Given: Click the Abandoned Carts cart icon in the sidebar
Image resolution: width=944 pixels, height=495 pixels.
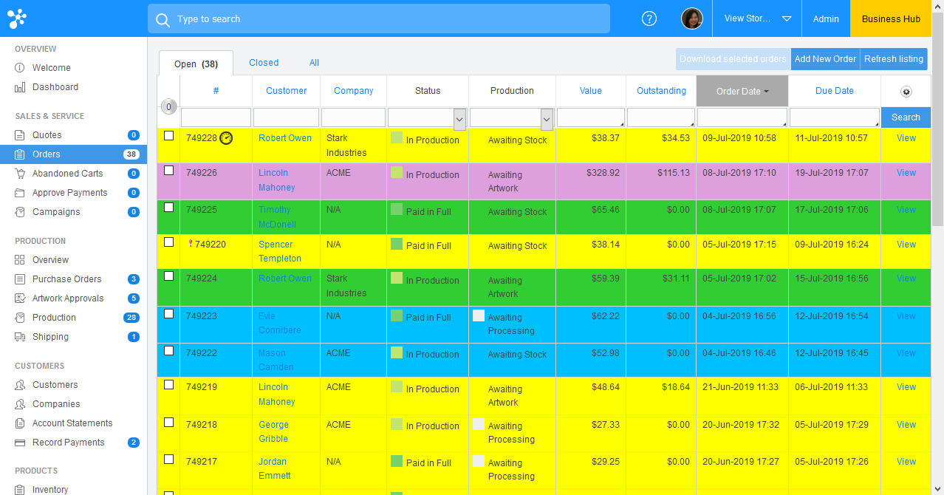Looking at the screenshot, I should tap(20, 174).
